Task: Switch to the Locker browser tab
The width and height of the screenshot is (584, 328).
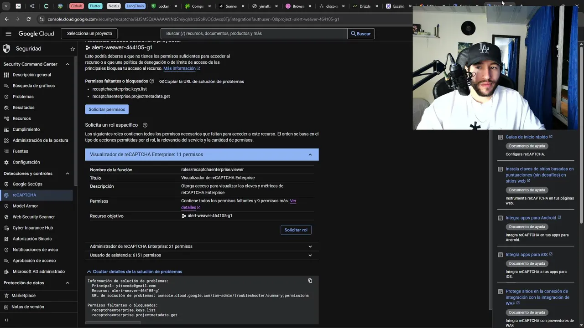Action: (x=164, y=6)
